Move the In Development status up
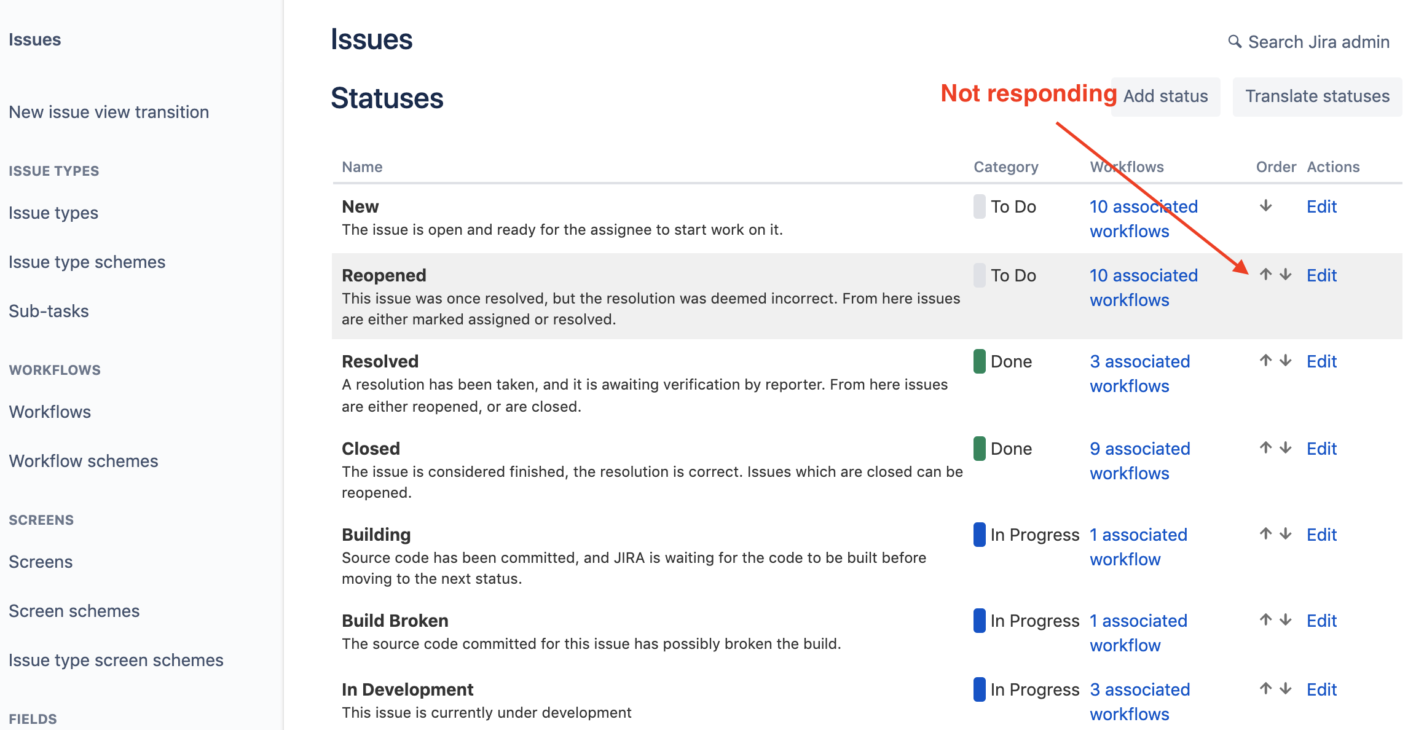1416x730 pixels. coord(1266,689)
